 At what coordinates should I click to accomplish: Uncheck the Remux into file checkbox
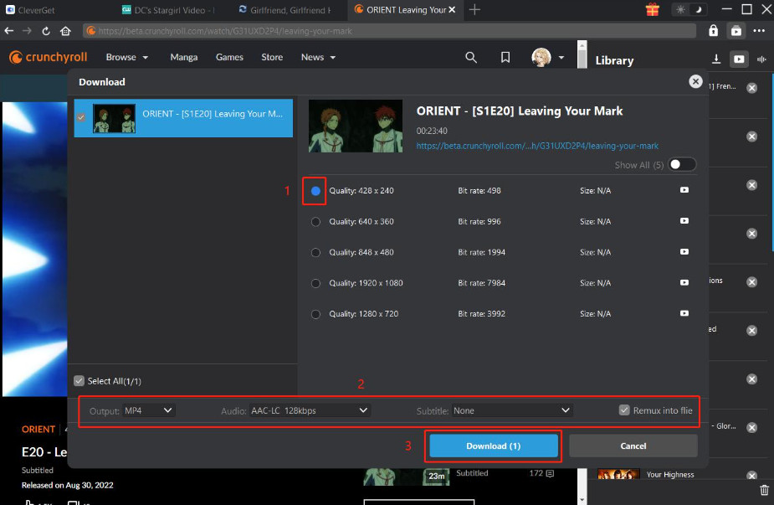pos(624,410)
